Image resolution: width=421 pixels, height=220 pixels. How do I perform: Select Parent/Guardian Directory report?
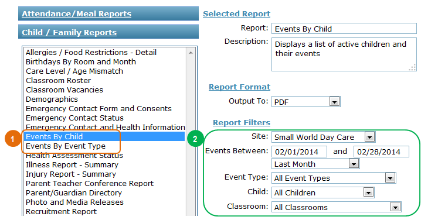click(x=74, y=193)
